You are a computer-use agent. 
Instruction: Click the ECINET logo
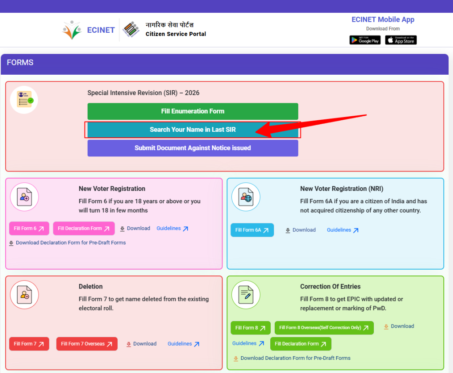pos(72,30)
